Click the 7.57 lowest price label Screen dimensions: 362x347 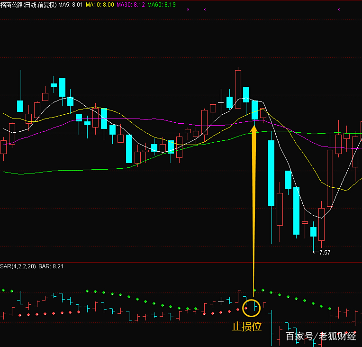(x=325, y=253)
